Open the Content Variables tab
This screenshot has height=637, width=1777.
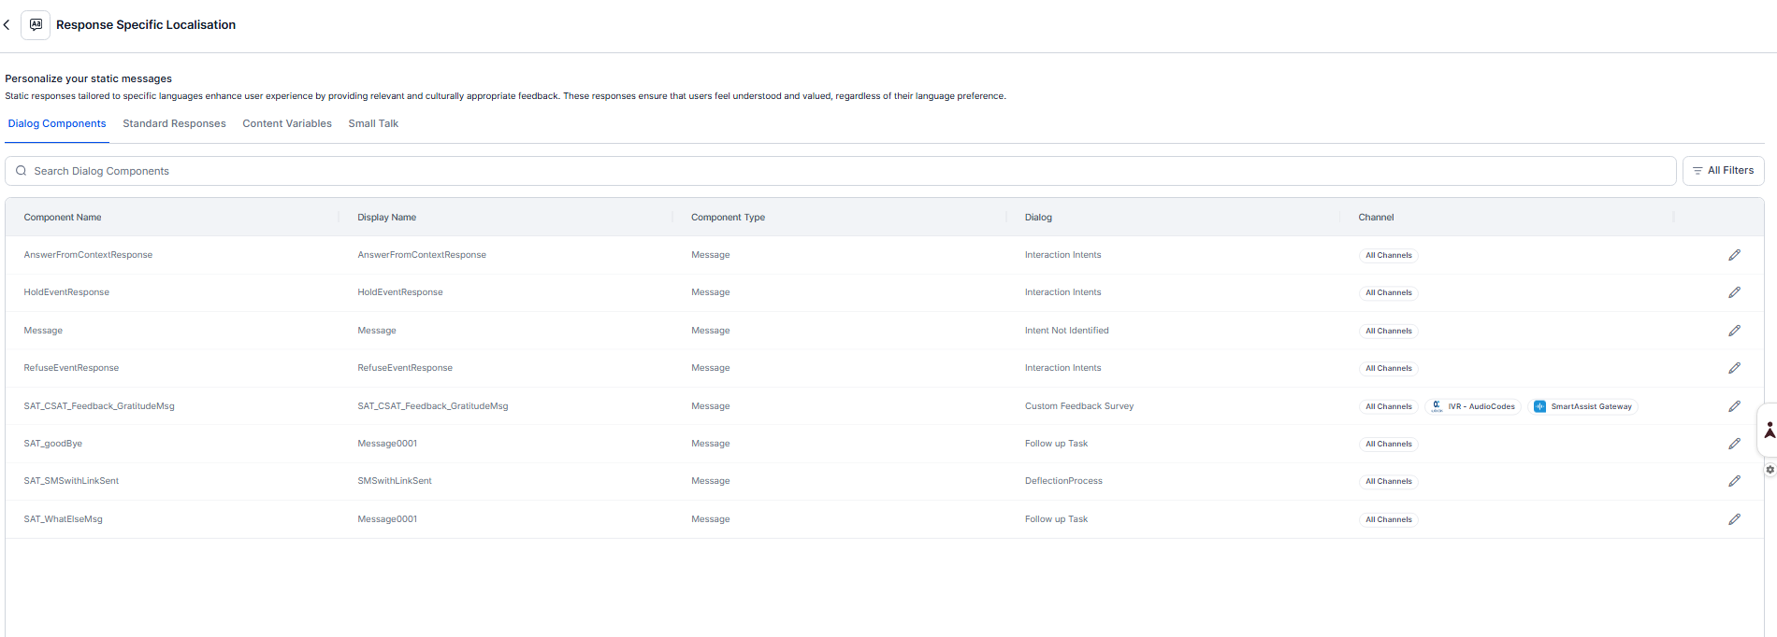287,123
